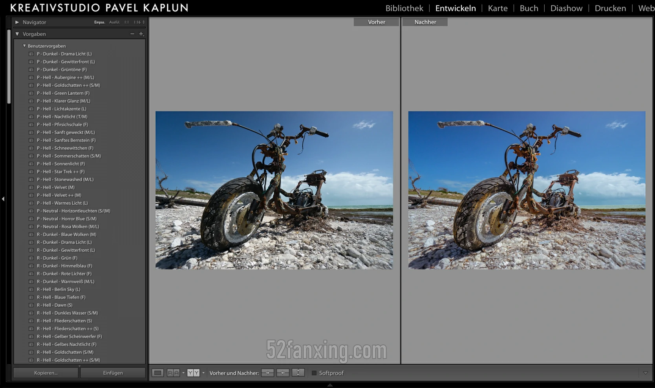Switch to the Diashow module
The image size is (655, 388).
(x=566, y=8)
